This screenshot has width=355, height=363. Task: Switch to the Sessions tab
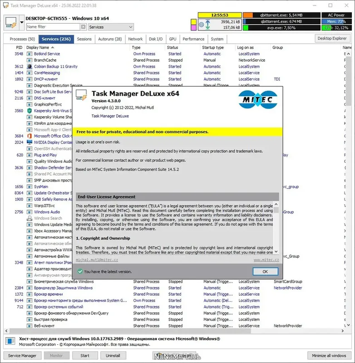point(84,39)
